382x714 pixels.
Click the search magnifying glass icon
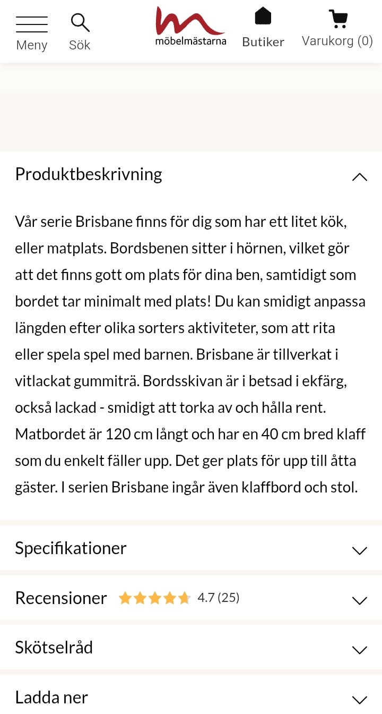[80, 23]
